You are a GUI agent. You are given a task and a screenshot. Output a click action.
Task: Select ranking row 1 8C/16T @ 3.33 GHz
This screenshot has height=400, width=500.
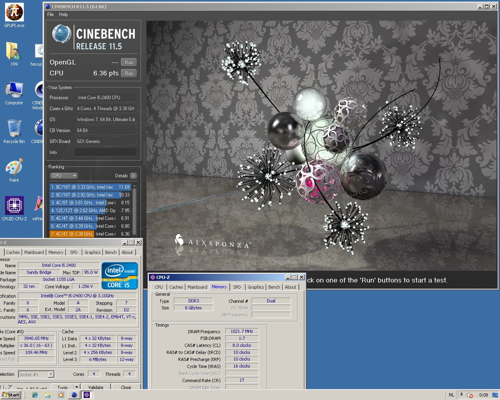pyautogui.click(x=90, y=187)
